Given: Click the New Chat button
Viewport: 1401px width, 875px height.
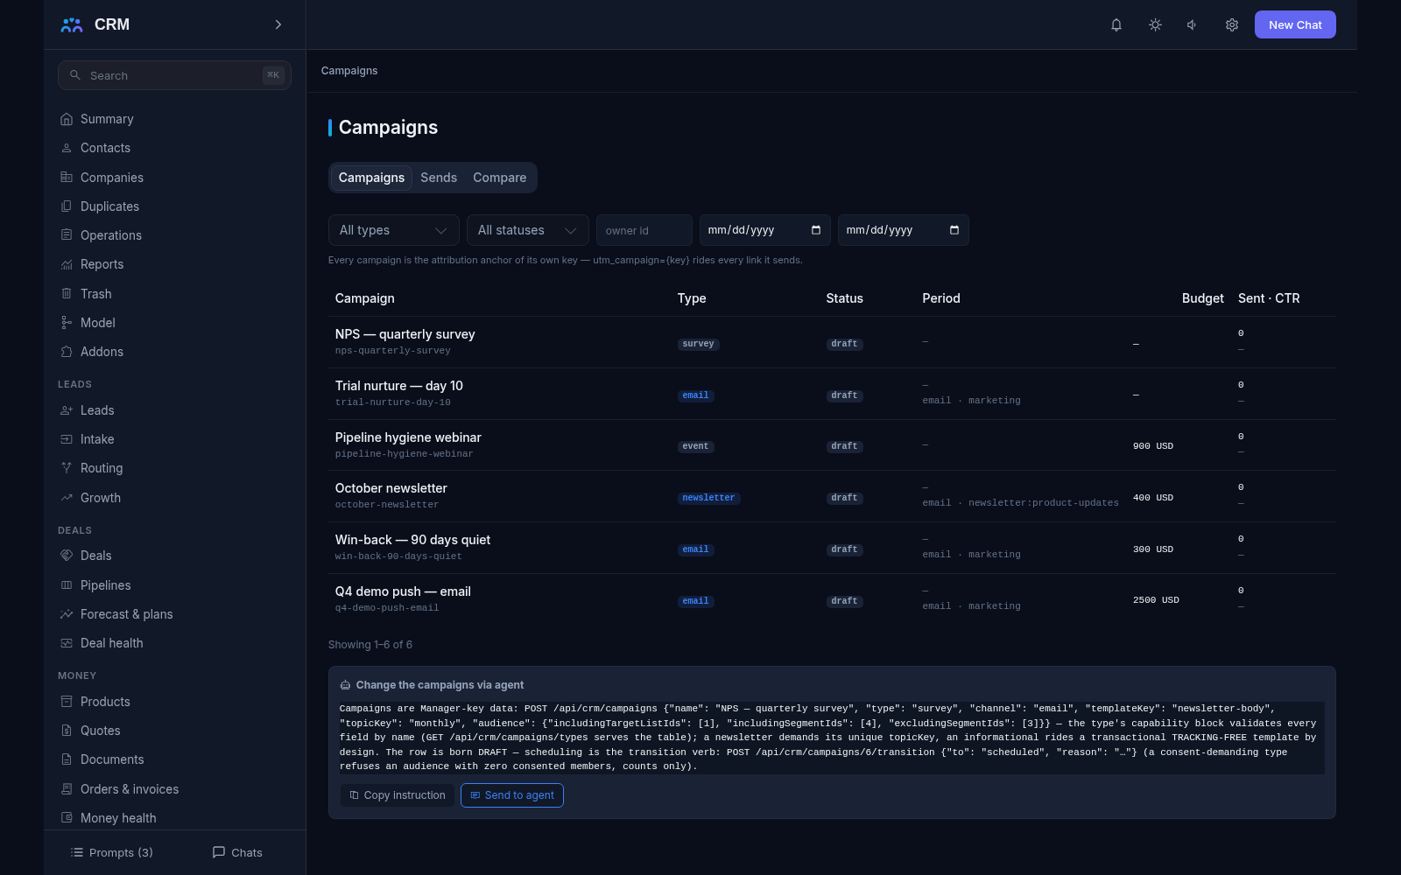Looking at the screenshot, I should tap(1295, 24).
